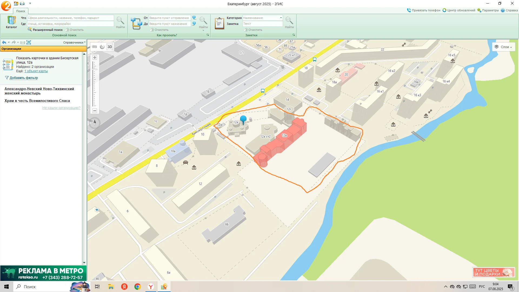Click the map rotation tool icon
The height and width of the screenshot is (292, 519).
click(102, 47)
